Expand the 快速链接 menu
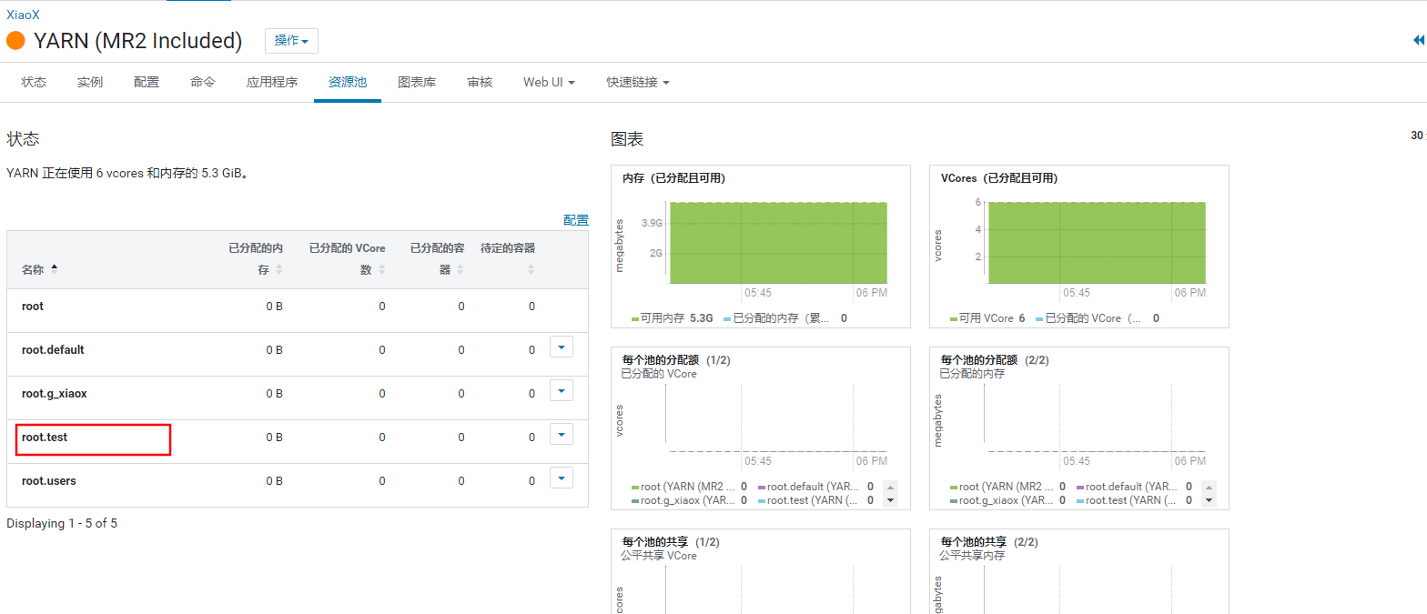This screenshot has height=614, width=1427. 638,82
